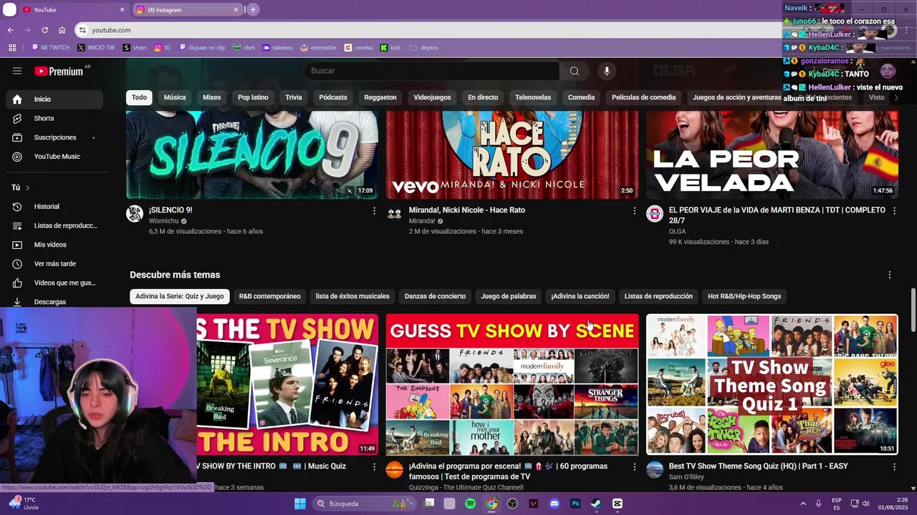Screen dimensions: 917x515
Task: Select ¡Adivina la canción! topic chip
Action: click(x=580, y=296)
